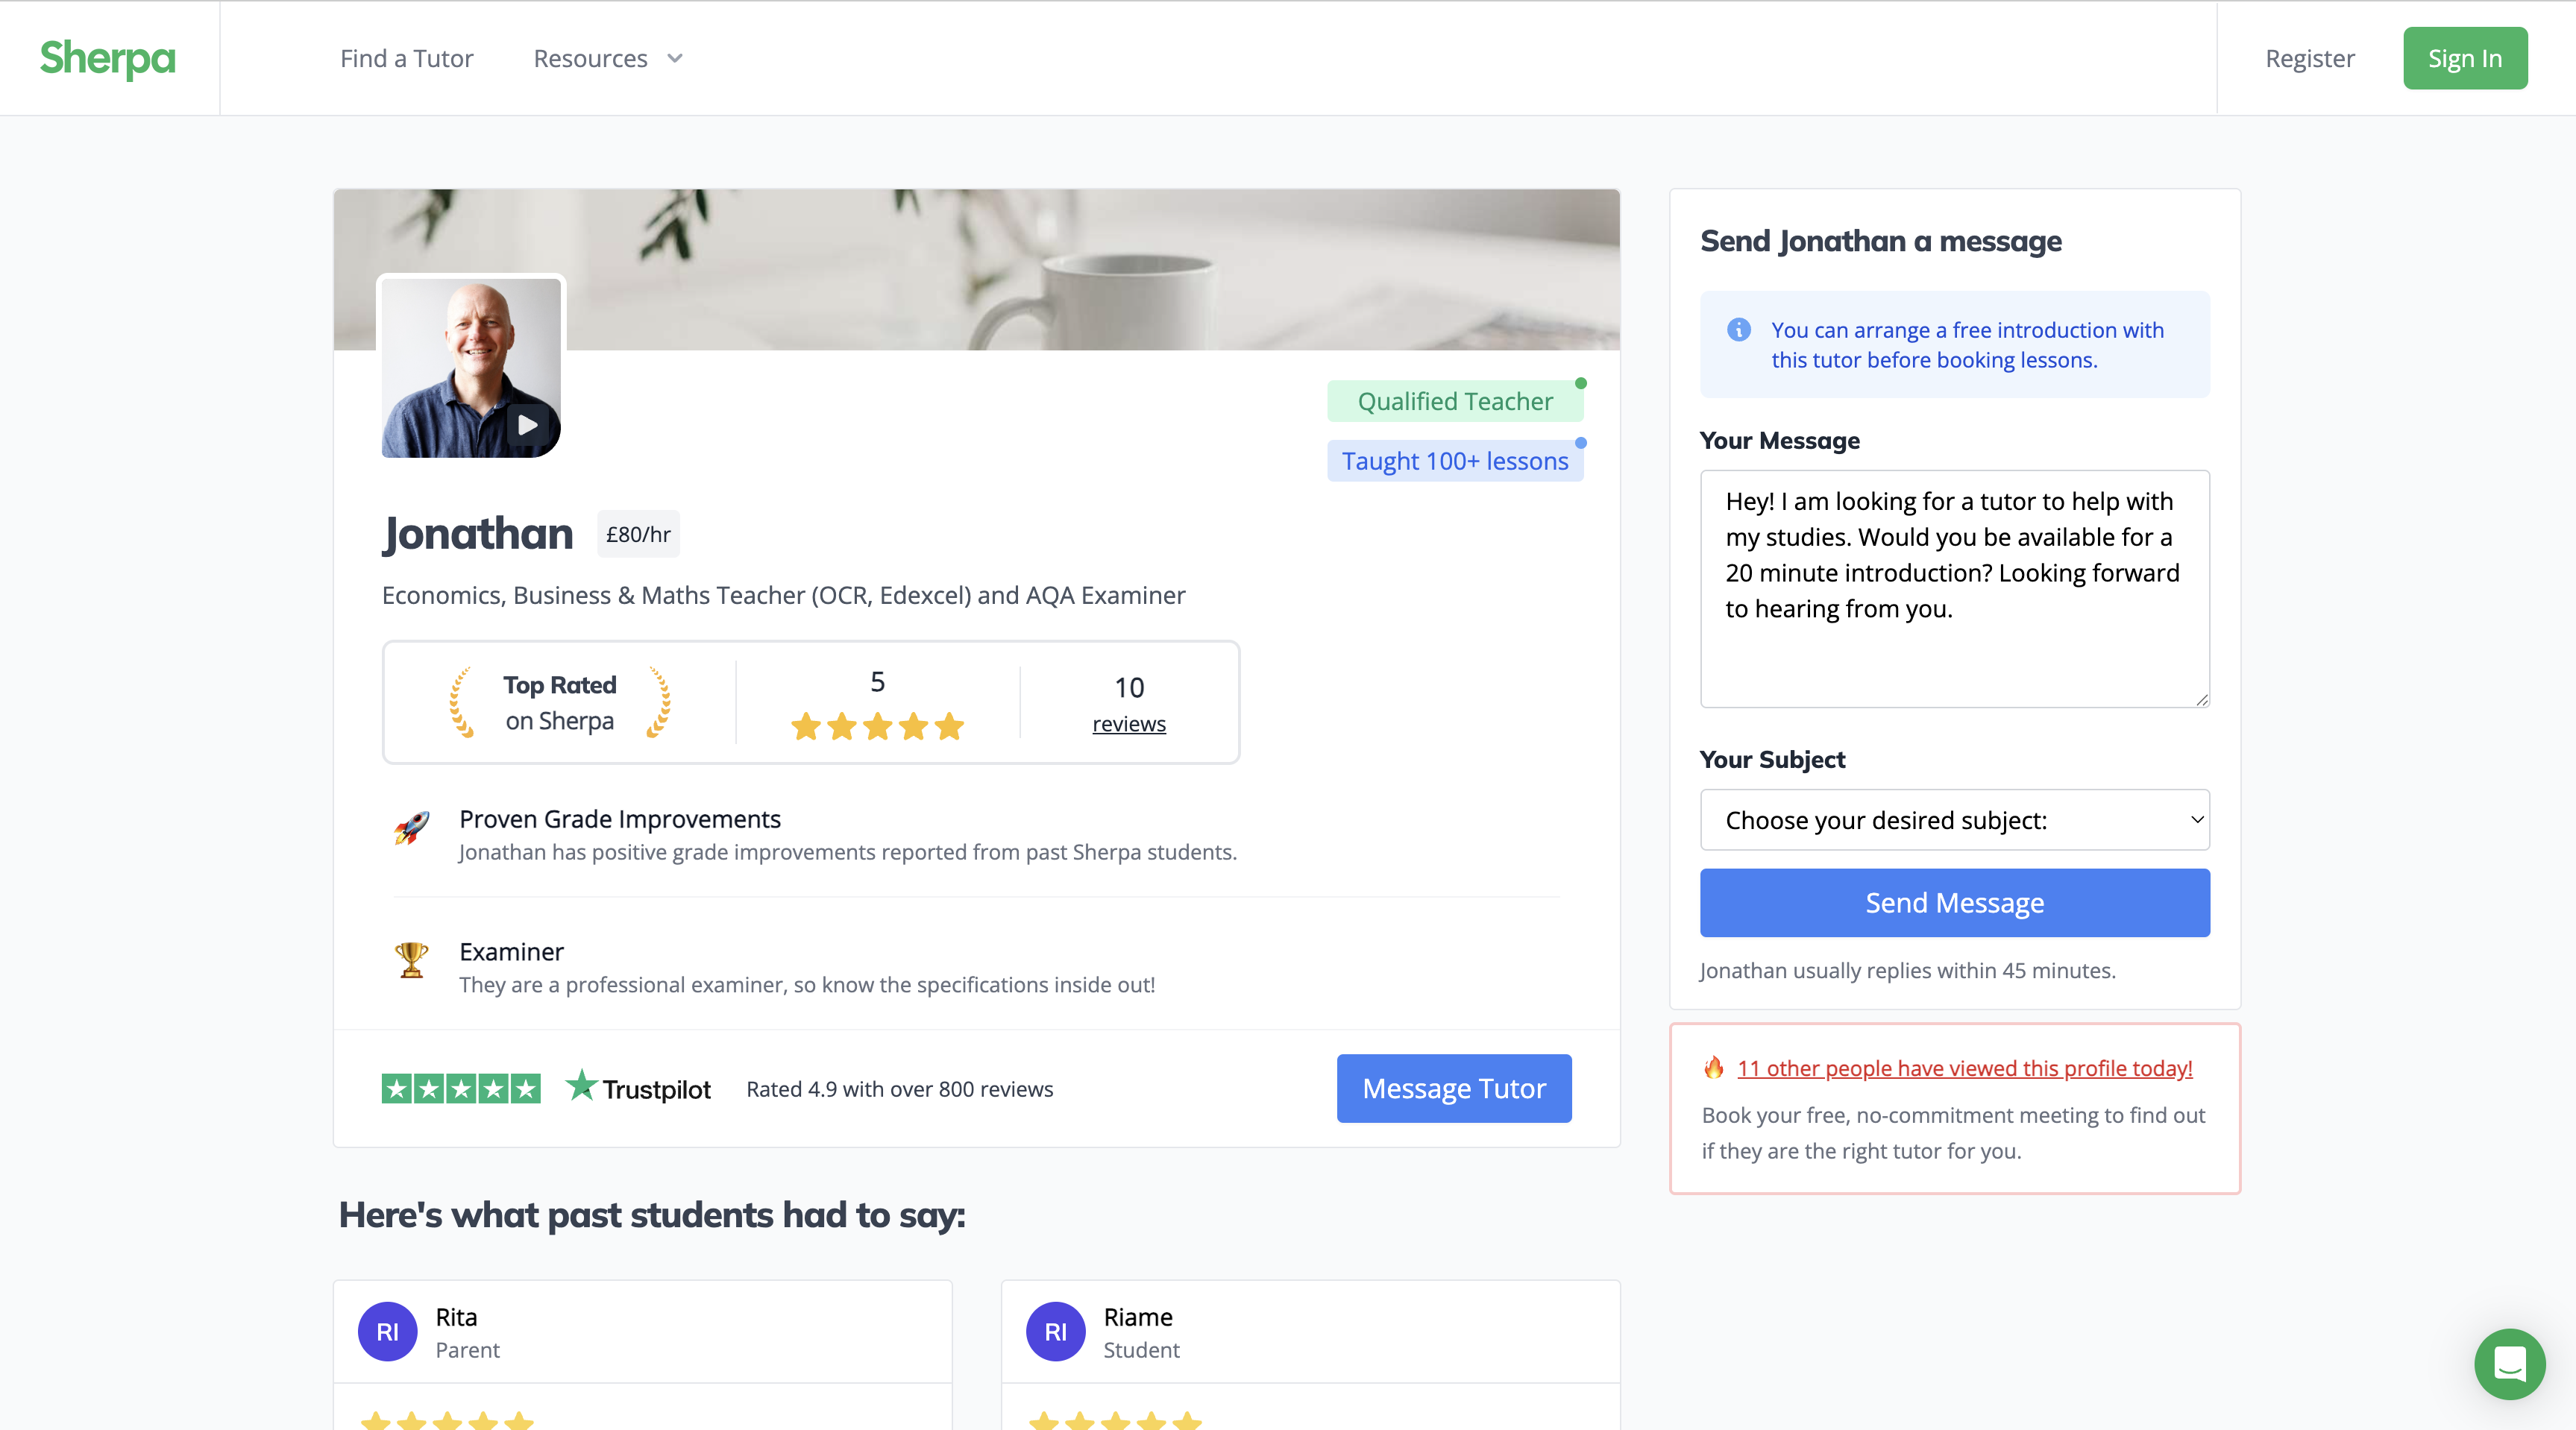Click Riame's RI avatar circle
Screen dimensions: 2576x1430
(1055, 1331)
